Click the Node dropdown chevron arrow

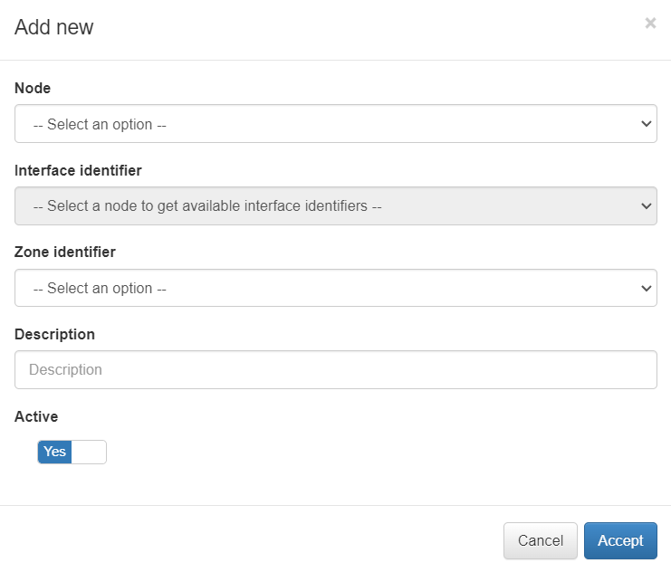click(x=646, y=124)
